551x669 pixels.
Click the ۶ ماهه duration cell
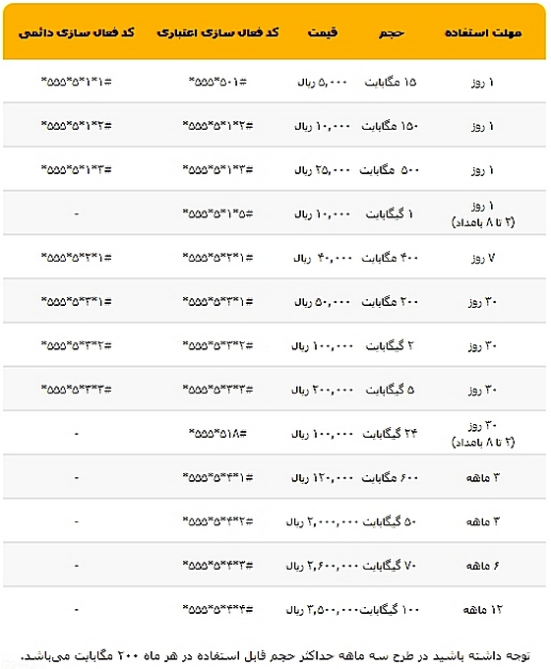(483, 566)
